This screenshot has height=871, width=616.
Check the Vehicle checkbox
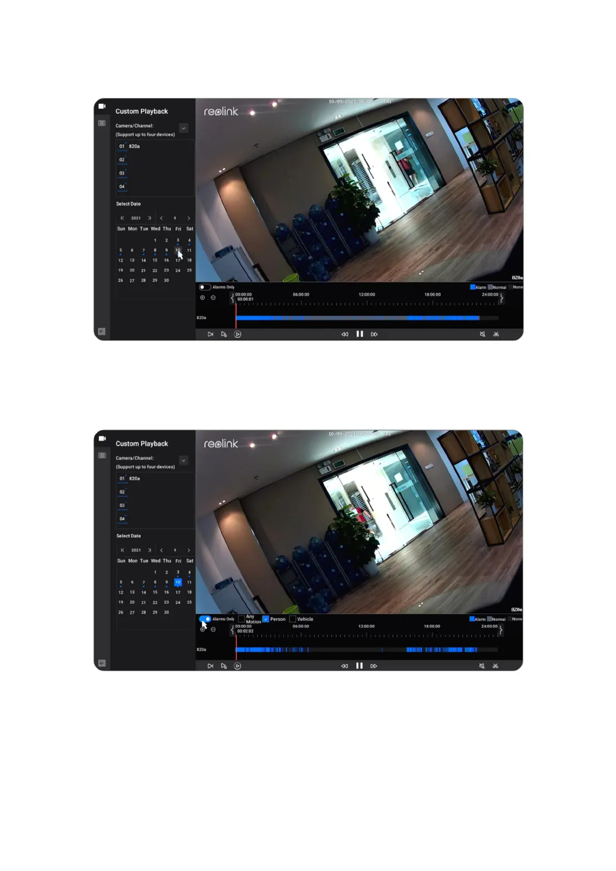tap(292, 619)
